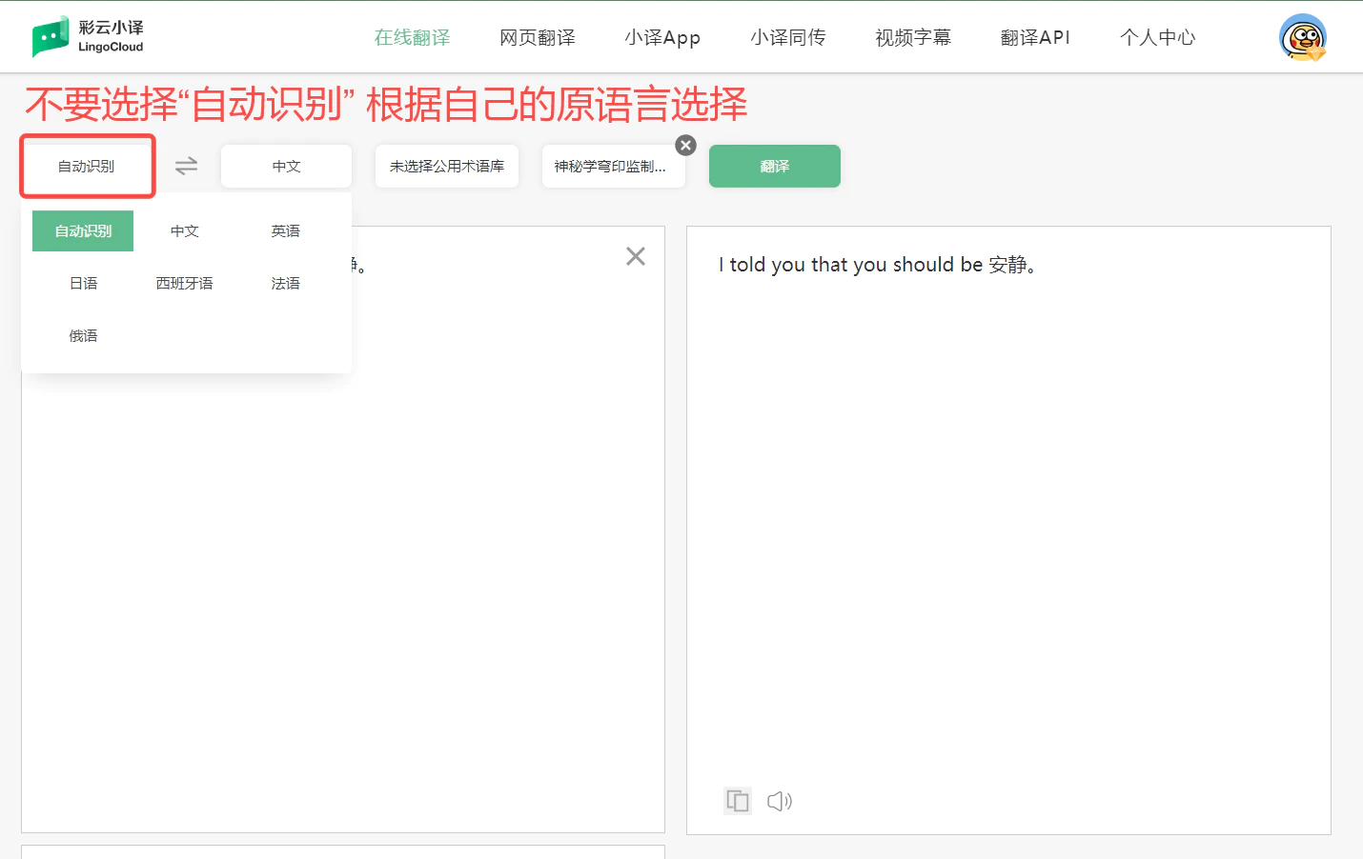Clear the source text input
This screenshot has width=1363, height=859.
pyautogui.click(x=636, y=256)
